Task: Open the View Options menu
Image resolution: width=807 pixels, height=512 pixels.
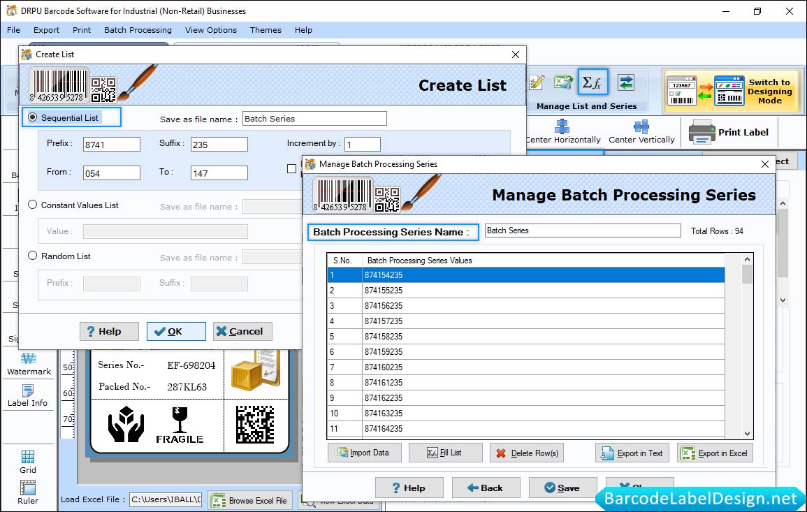Action: (211, 30)
